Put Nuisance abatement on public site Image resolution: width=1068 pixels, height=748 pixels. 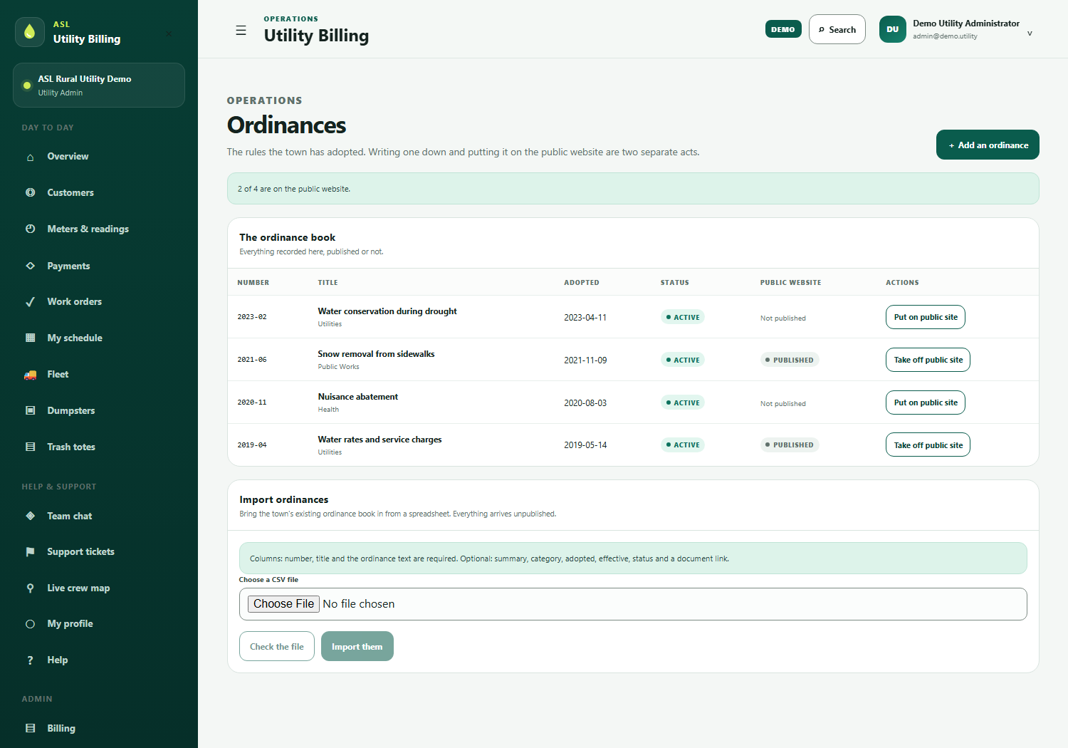[x=926, y=402]
